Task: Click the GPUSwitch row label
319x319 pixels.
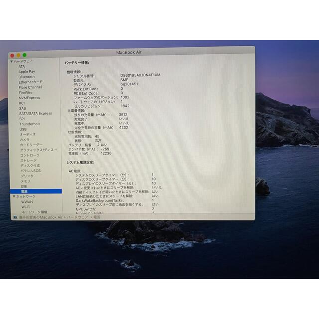Action: [86, 209]
